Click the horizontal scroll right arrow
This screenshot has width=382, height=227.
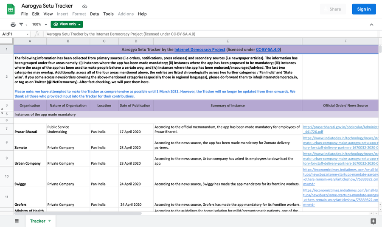376,213
